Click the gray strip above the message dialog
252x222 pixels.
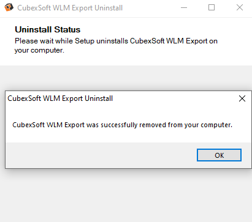point(126,78)
